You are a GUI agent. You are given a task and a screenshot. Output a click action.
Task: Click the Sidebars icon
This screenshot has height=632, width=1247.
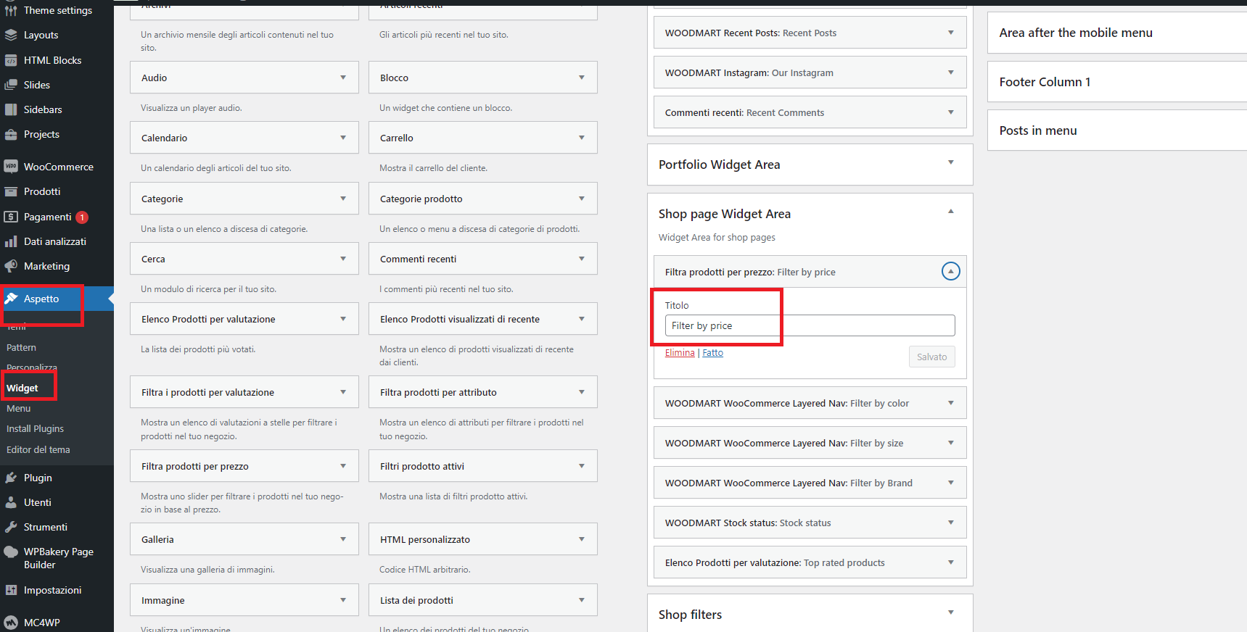tap(11, 109)
